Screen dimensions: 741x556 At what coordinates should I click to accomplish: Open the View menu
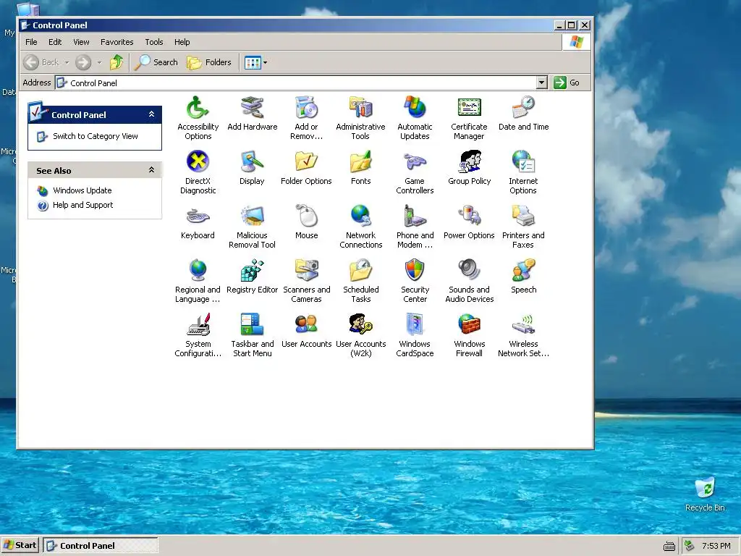(x=81, y=42)
